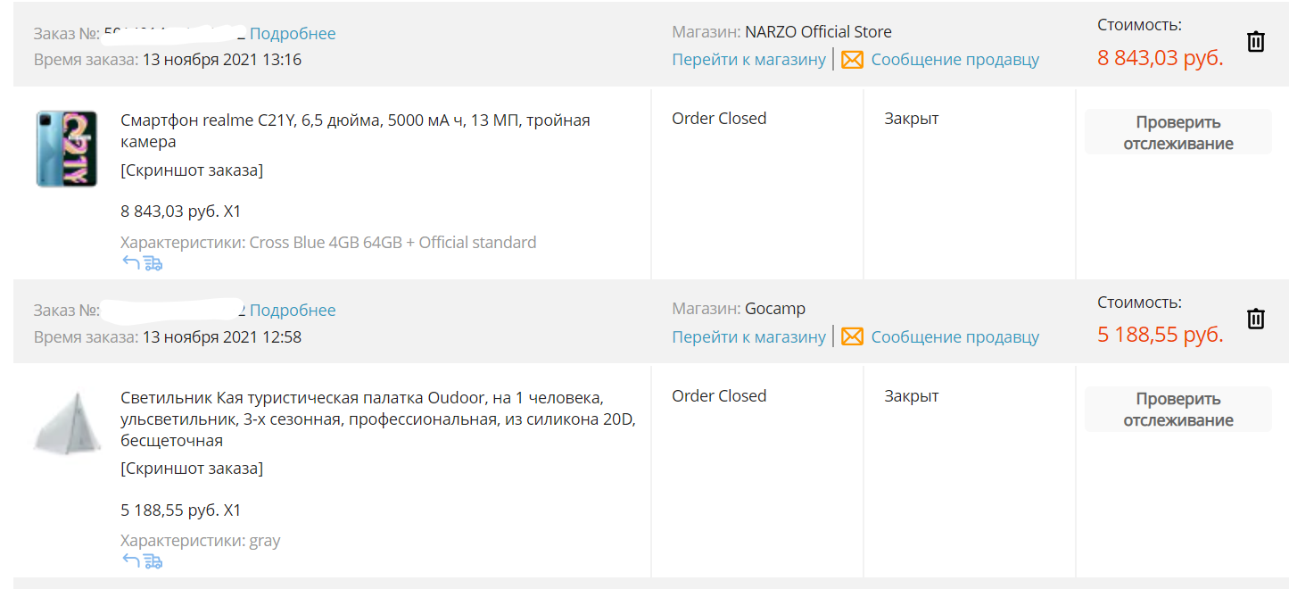The height and width of the screenshot is (589, 1289).
Task: Send Сообщение продавцу to NARZO store
Action: 954,60
